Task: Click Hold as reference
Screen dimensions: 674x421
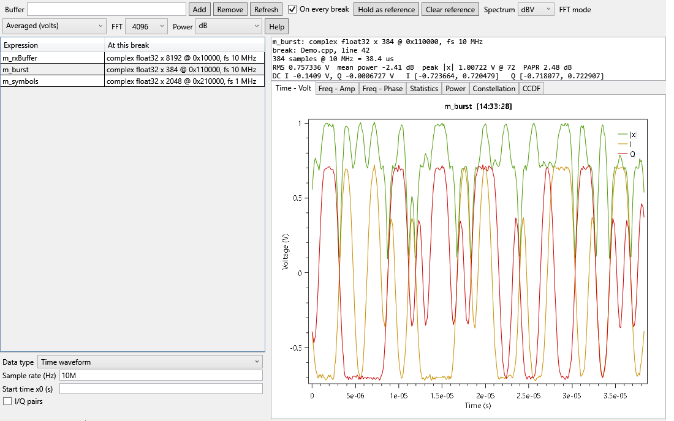Action: [x=387, y=9]
